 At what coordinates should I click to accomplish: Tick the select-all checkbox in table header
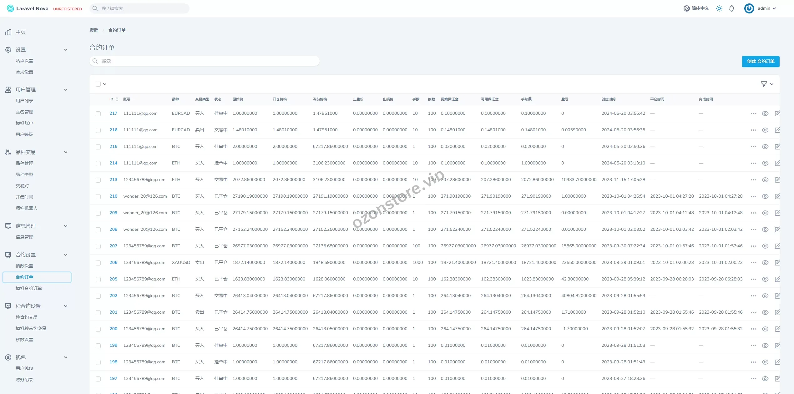tap(98, 84)
